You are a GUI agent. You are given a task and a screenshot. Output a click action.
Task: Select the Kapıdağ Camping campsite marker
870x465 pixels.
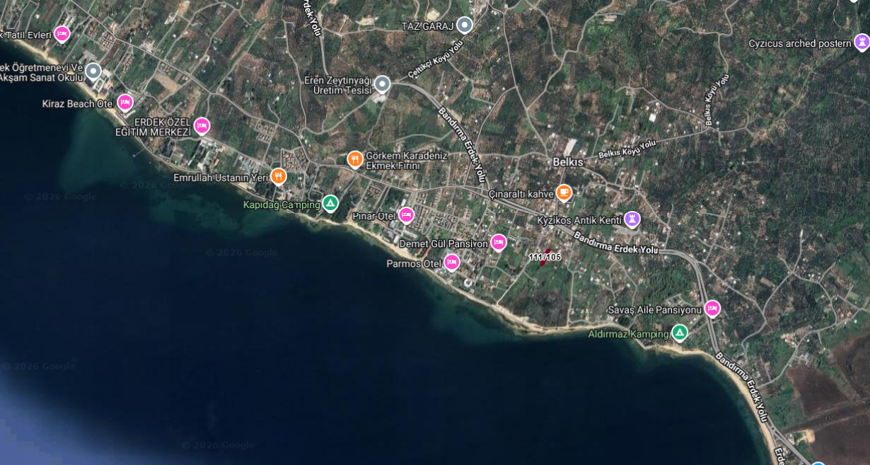pyautogui.click(x=330, y=204)
